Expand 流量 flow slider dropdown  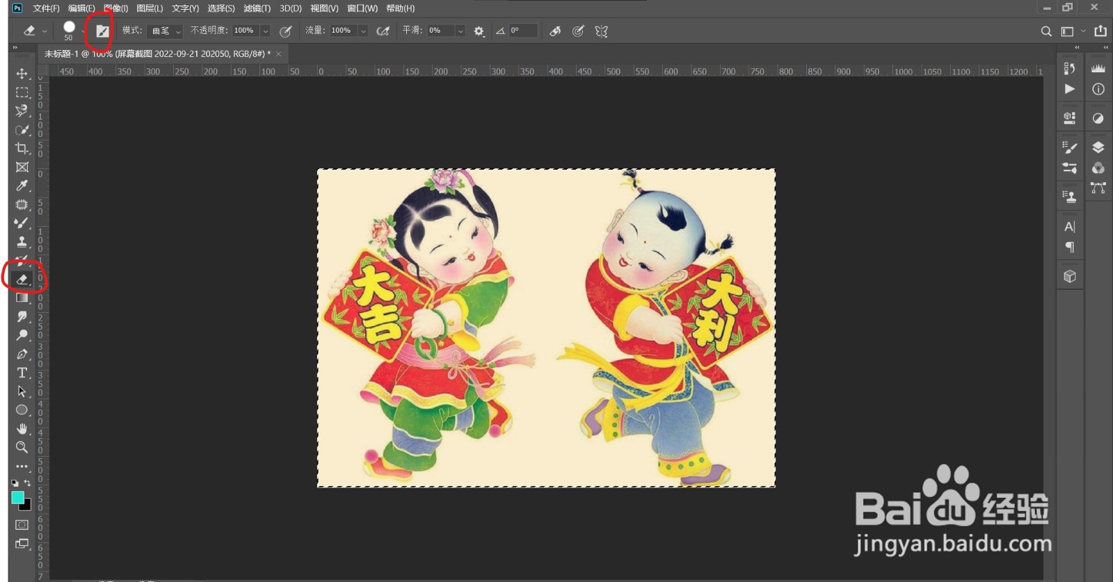(x=362, y=31)
